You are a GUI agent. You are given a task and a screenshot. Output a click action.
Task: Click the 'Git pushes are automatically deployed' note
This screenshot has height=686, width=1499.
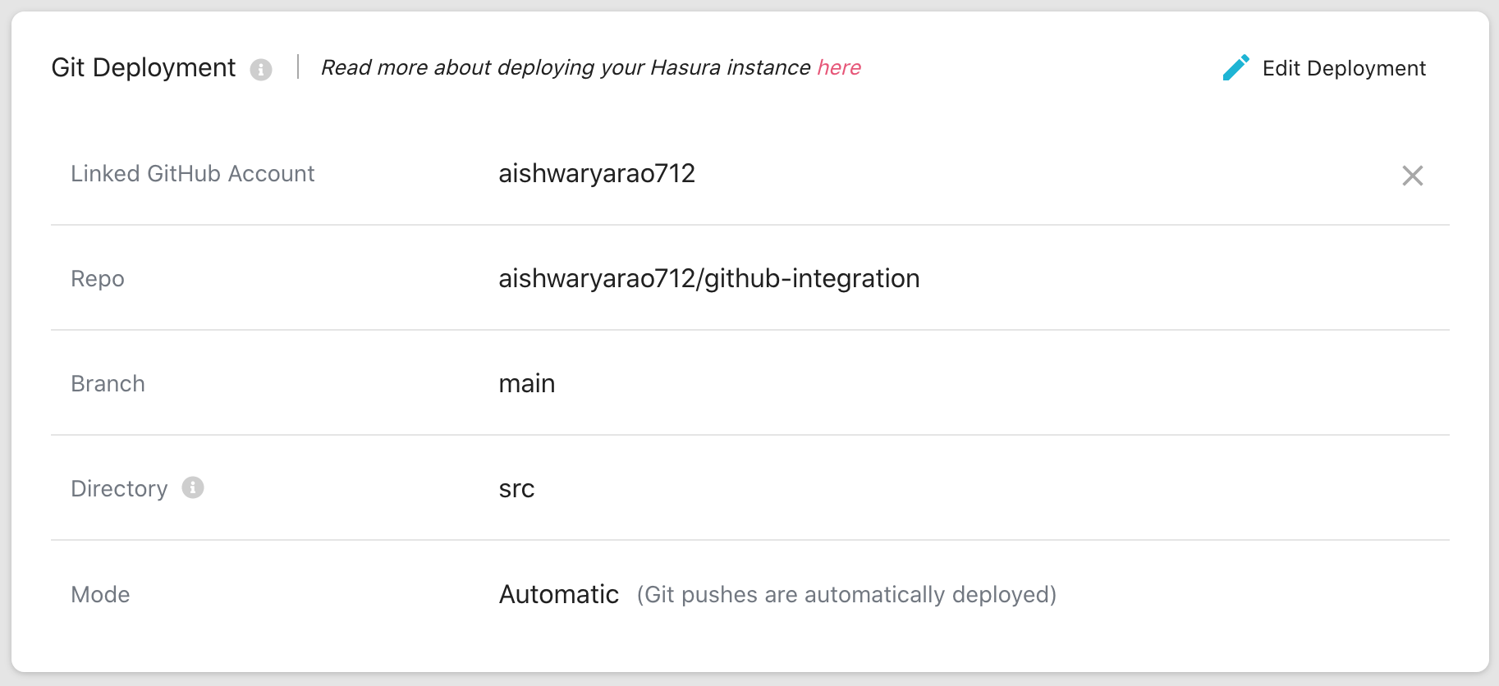[846, 594]
